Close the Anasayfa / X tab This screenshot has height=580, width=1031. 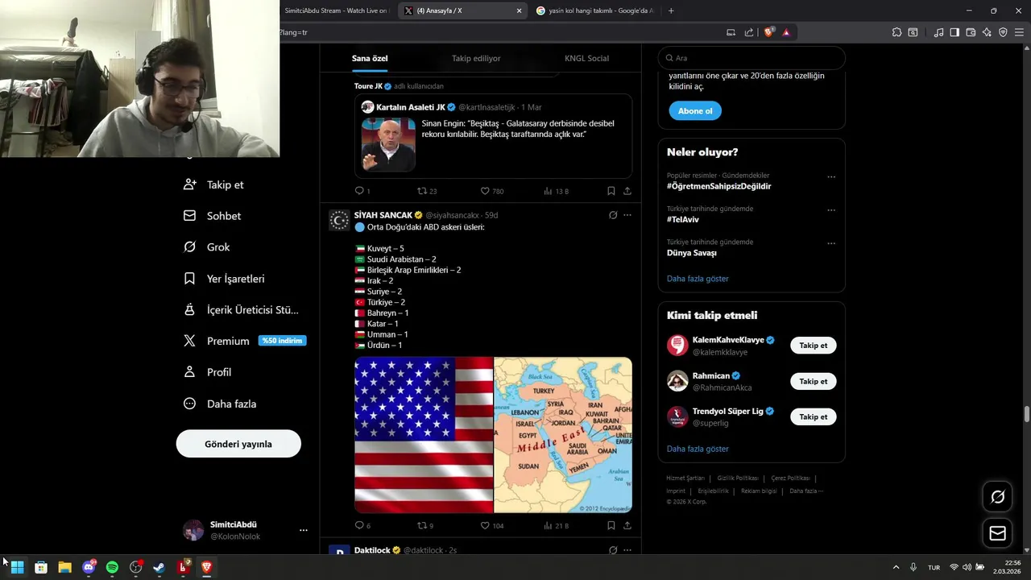[519, 10]
